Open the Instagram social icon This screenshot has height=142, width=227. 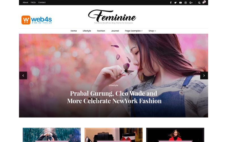[x=186, y=3]
